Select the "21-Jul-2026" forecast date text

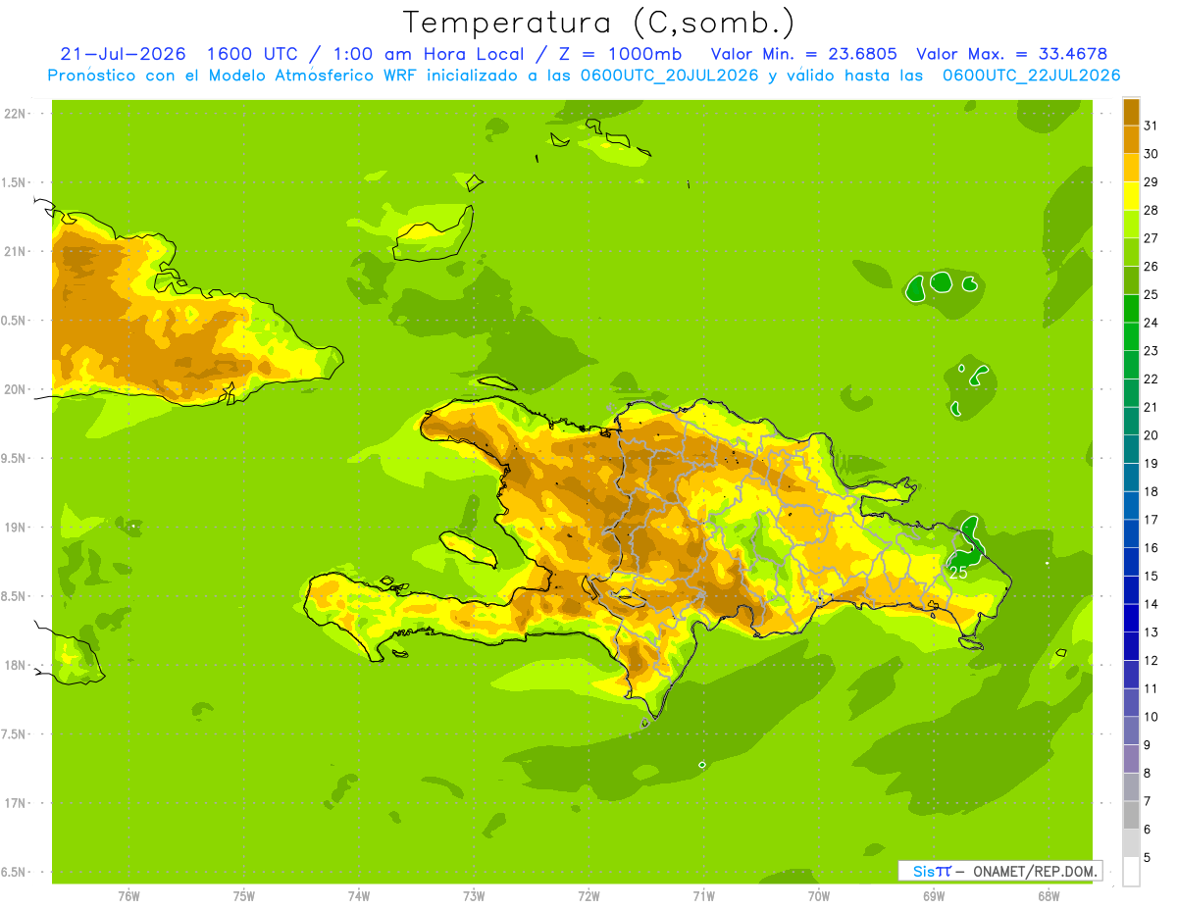click(123, 54)
